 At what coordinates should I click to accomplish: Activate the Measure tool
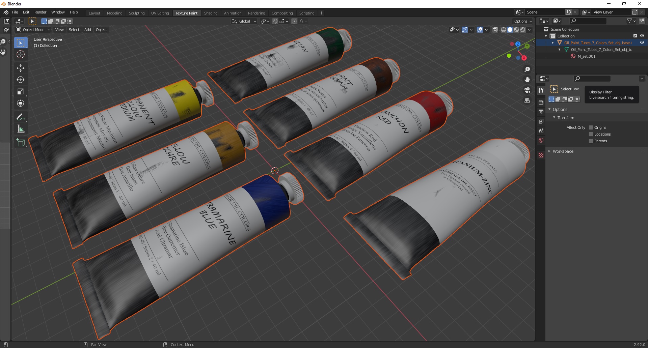coord(21,129)
